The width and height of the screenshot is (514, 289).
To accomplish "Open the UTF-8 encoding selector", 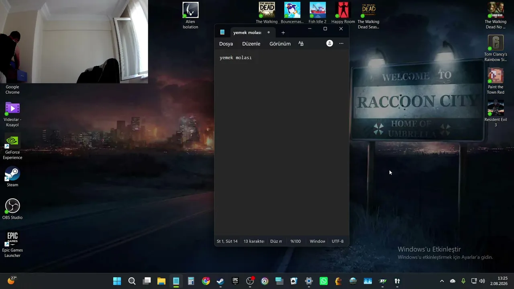I will tap(338, 241).
